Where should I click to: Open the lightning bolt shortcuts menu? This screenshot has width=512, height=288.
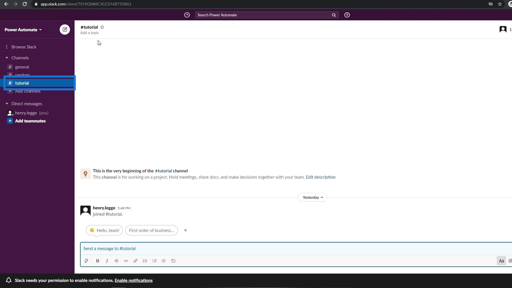pyautogui.click(x=86, y=261)
